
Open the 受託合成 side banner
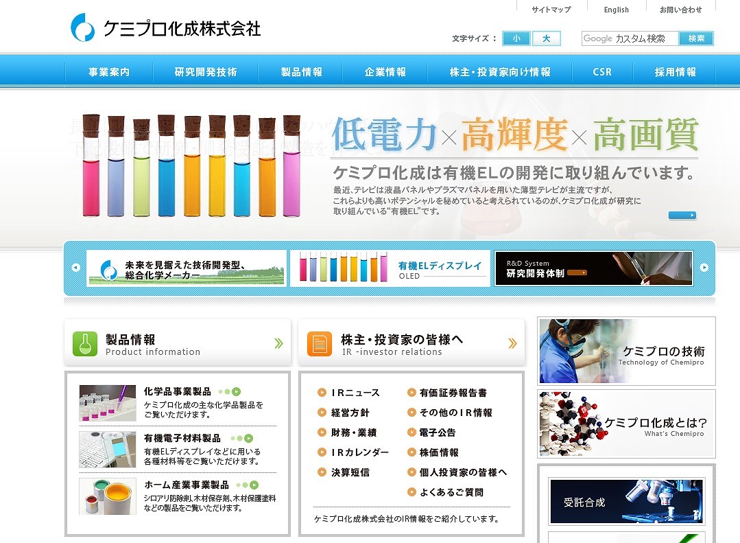[x=626, y=502]
